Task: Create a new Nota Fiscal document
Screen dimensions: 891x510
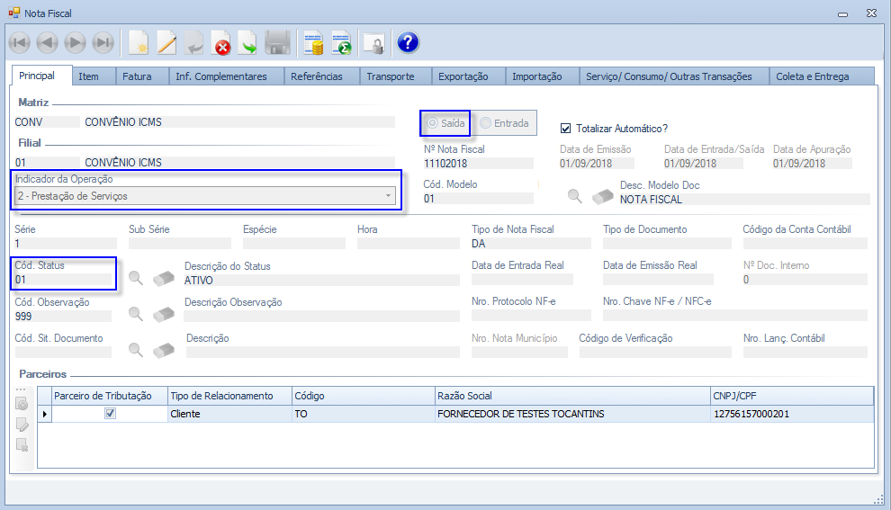Action: (138, 42)
